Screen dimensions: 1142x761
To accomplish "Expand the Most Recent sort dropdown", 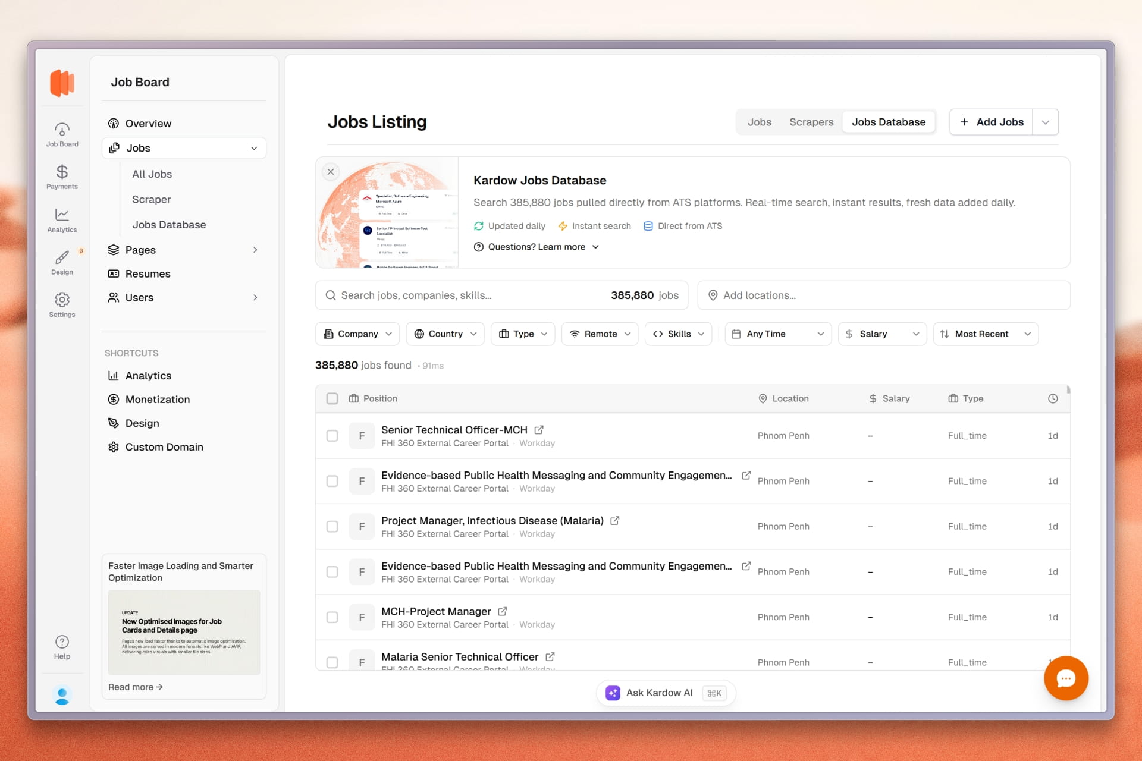I will tap(985, 334).
